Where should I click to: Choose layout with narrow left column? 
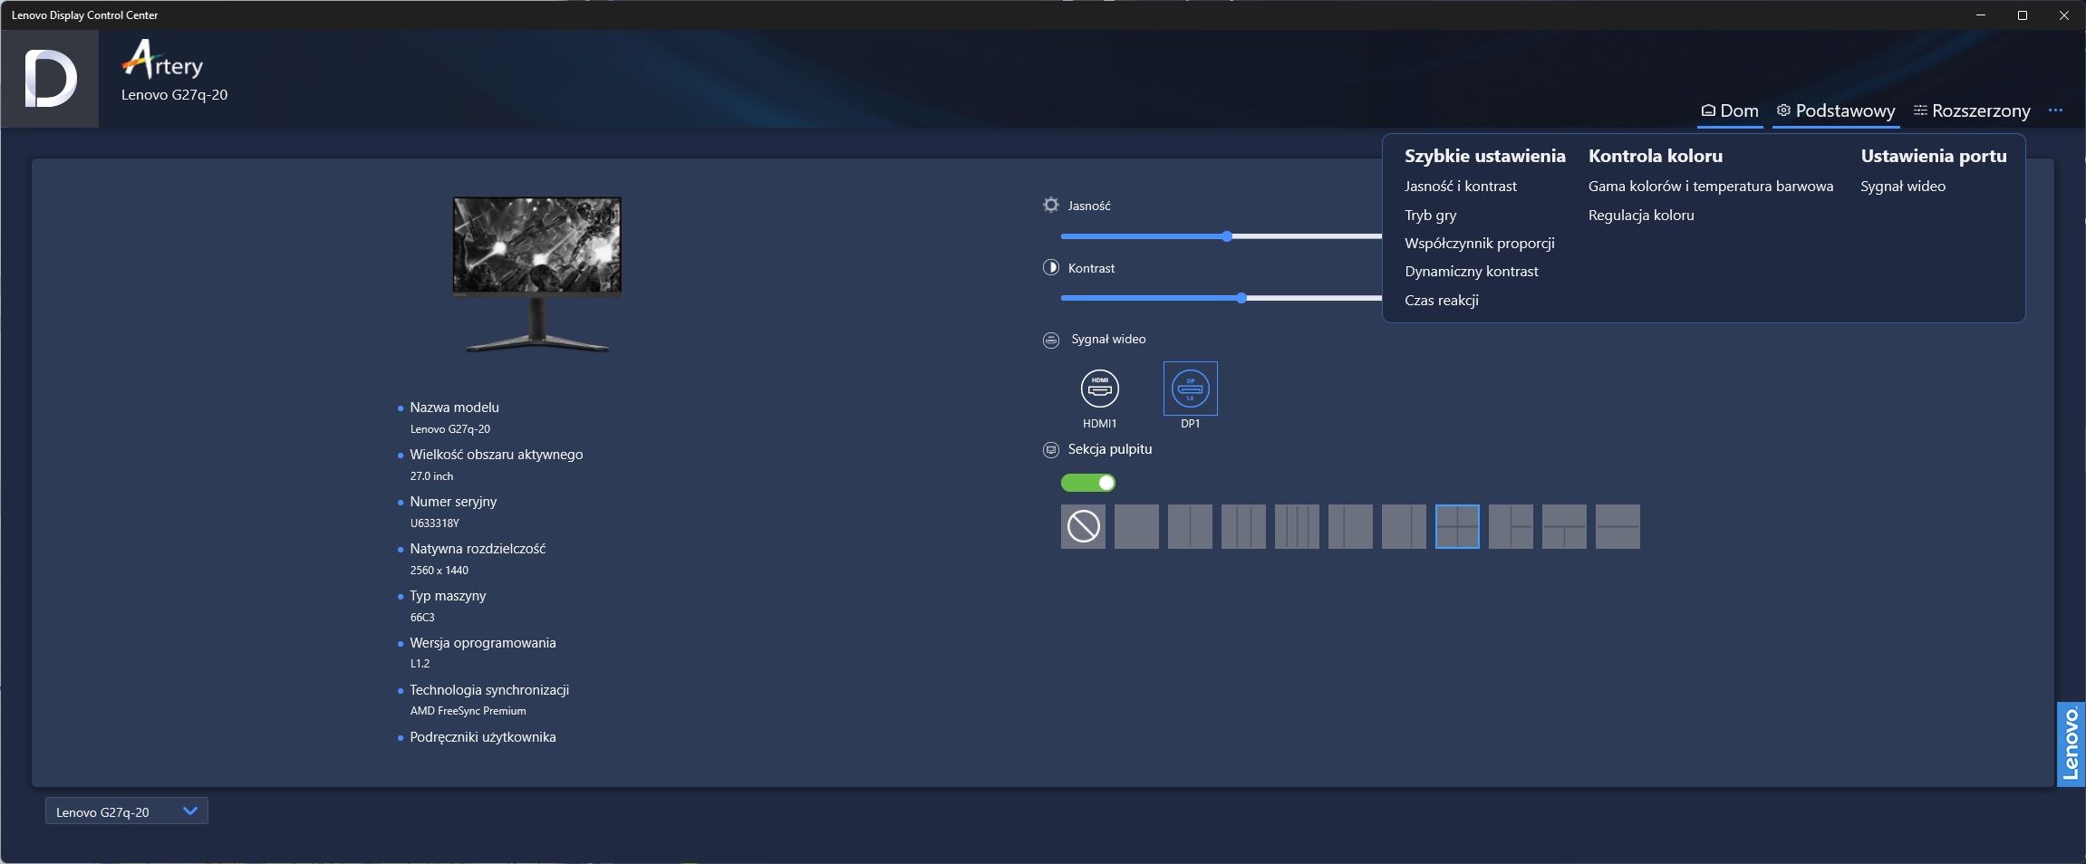point(1350,526)
